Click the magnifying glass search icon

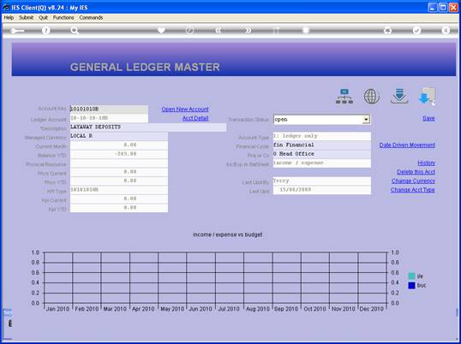click(x=75, y=31)
